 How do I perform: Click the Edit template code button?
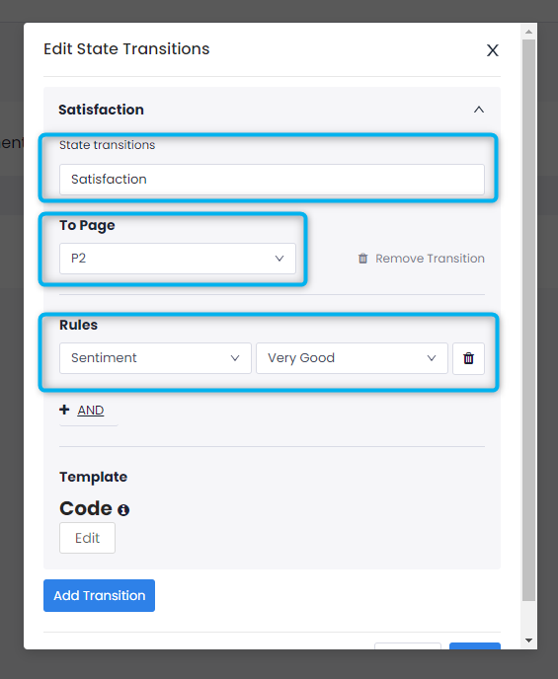coord(87,538)
